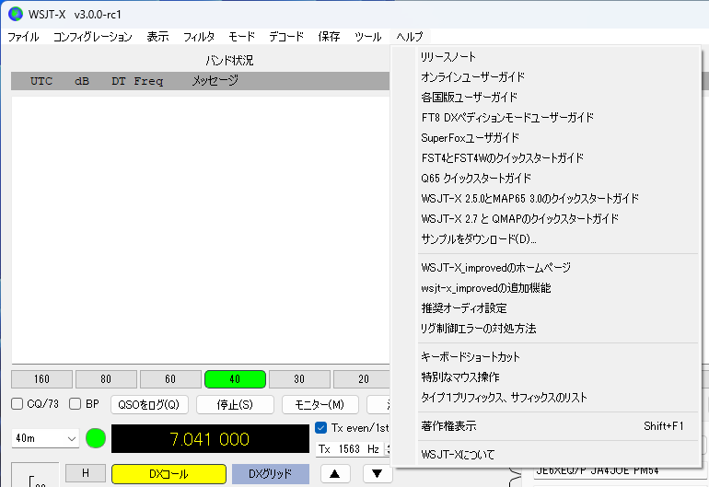Click the yellow DXコール label

point(169,474)
